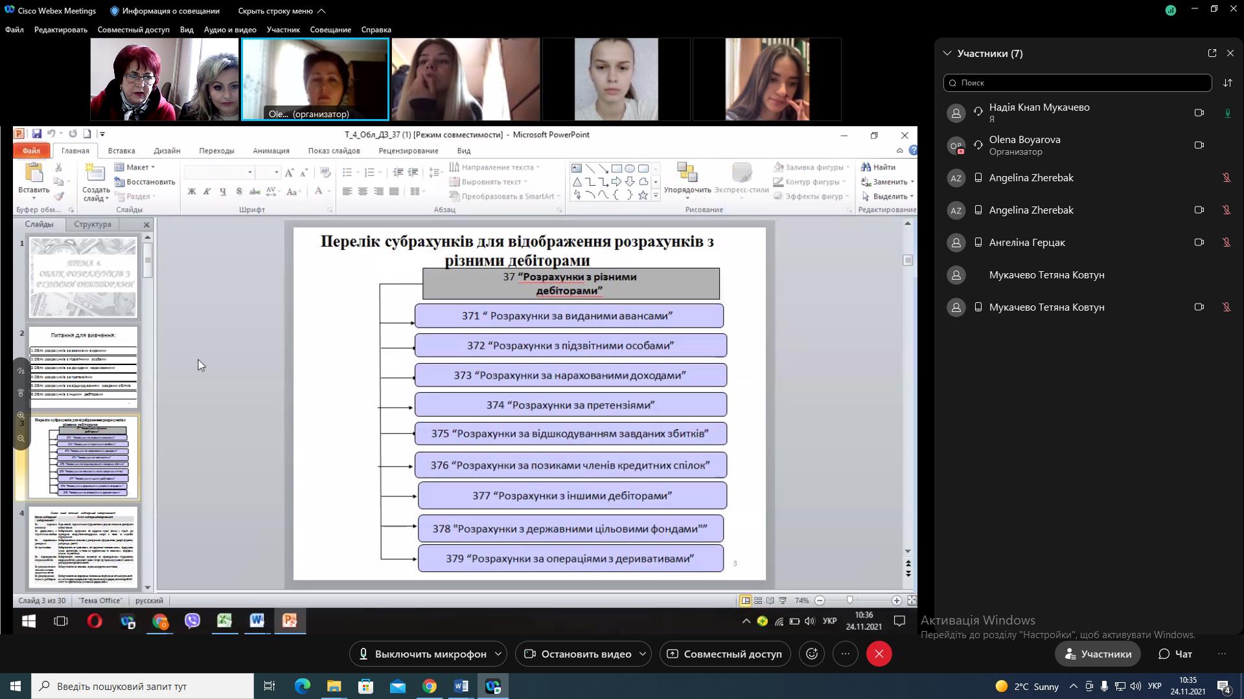
Task: Collapse the Участники (7) panel header
Action: [947, 53]
